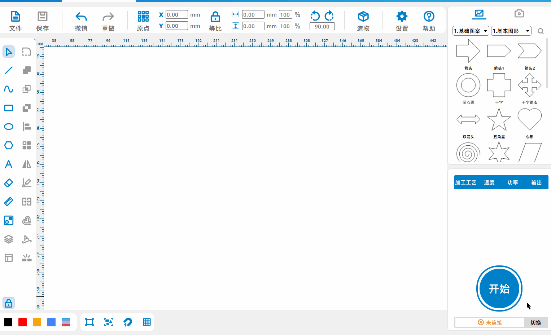Viewport: 551px width, 335px height.
Task: Pick the black color swatch
Action: coord(8,322)
